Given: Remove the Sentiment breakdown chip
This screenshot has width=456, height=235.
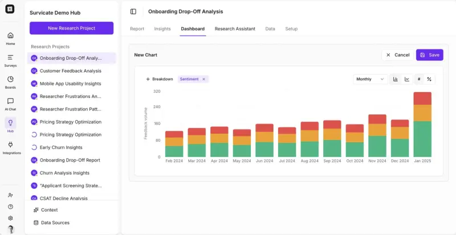Looking at the screenshot, I should pyautogui.click(x=203, y=79).
